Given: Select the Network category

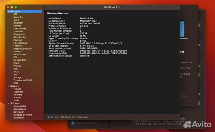Looking at the screenshot, I should (15, 86).
